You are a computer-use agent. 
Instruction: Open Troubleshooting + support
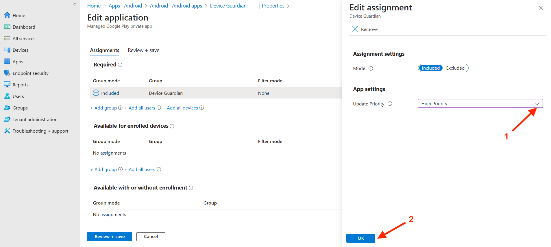coord(40,131)
